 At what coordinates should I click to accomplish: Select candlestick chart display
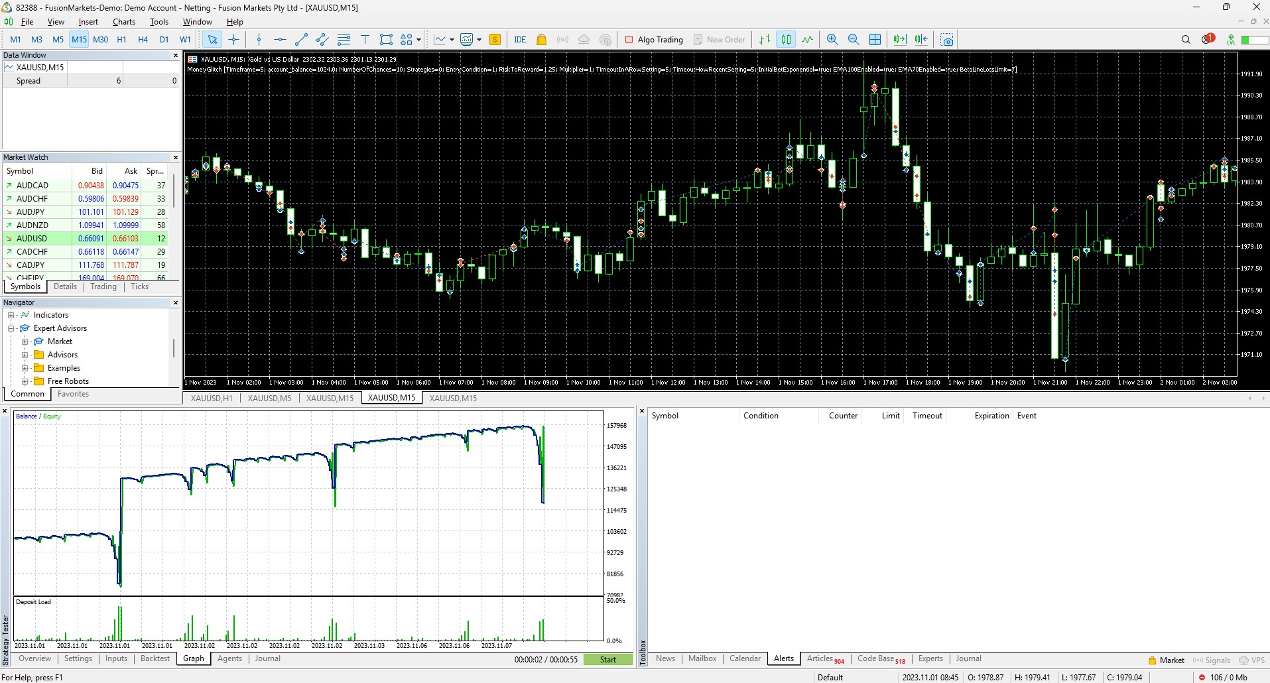[x=786, y=39]
